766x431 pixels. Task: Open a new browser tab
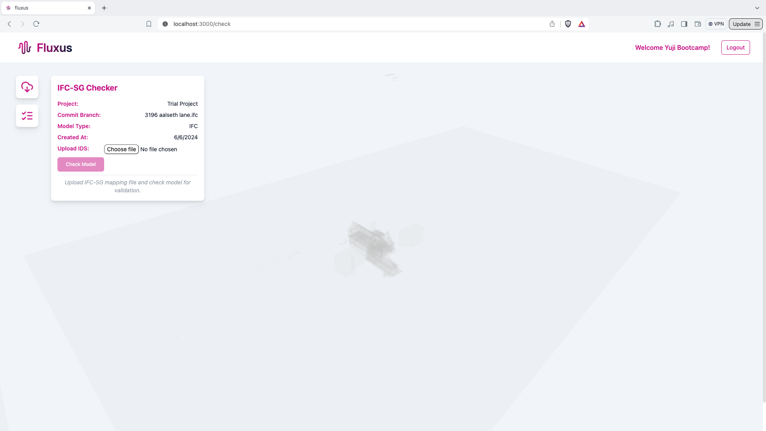point(104,8)
